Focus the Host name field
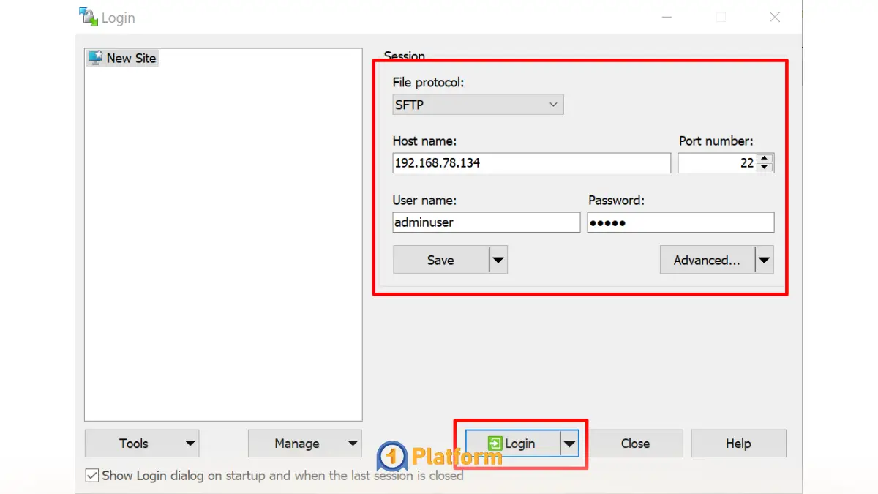This screenshot has height=494, width=878. click(x=531, y=163)
